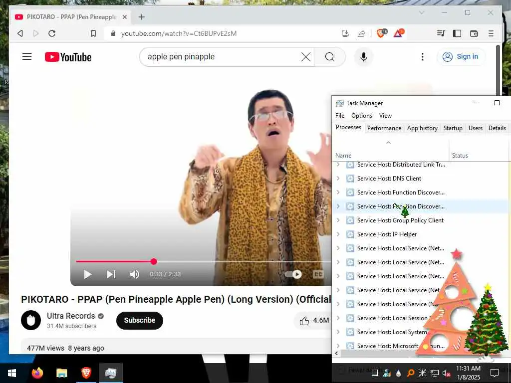
Task: Go to YouTube home via logo
Action: [68, 57]
